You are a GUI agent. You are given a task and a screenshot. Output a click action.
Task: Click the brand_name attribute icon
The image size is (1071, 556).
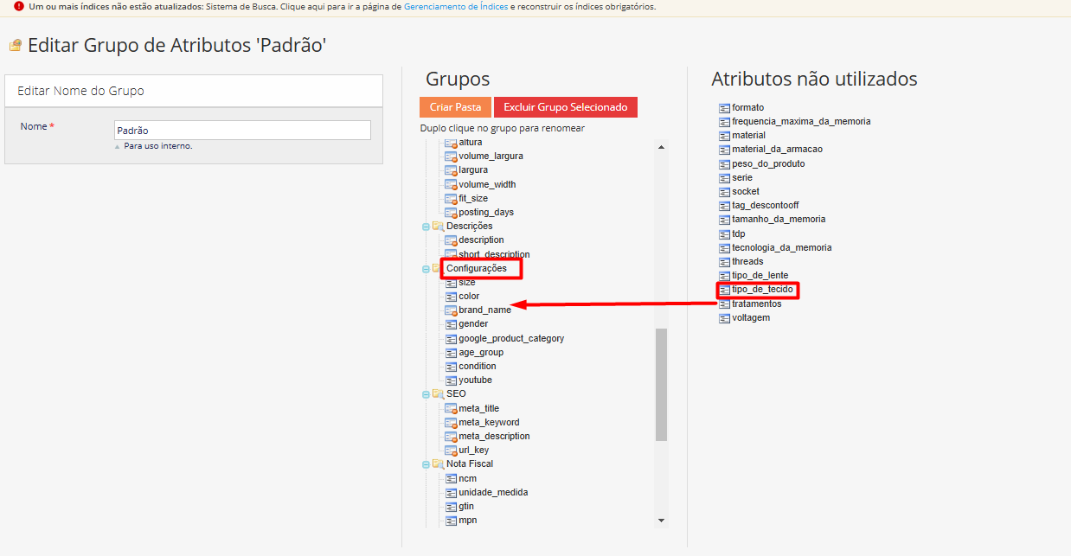point(451,310)
